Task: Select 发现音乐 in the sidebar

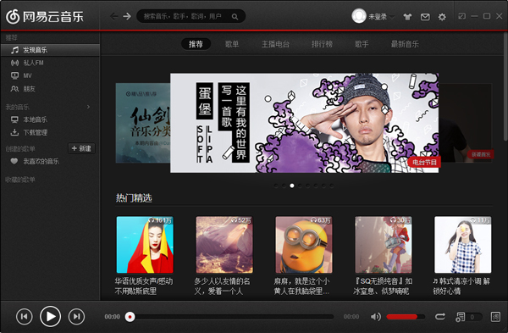Action: [50, 50]
